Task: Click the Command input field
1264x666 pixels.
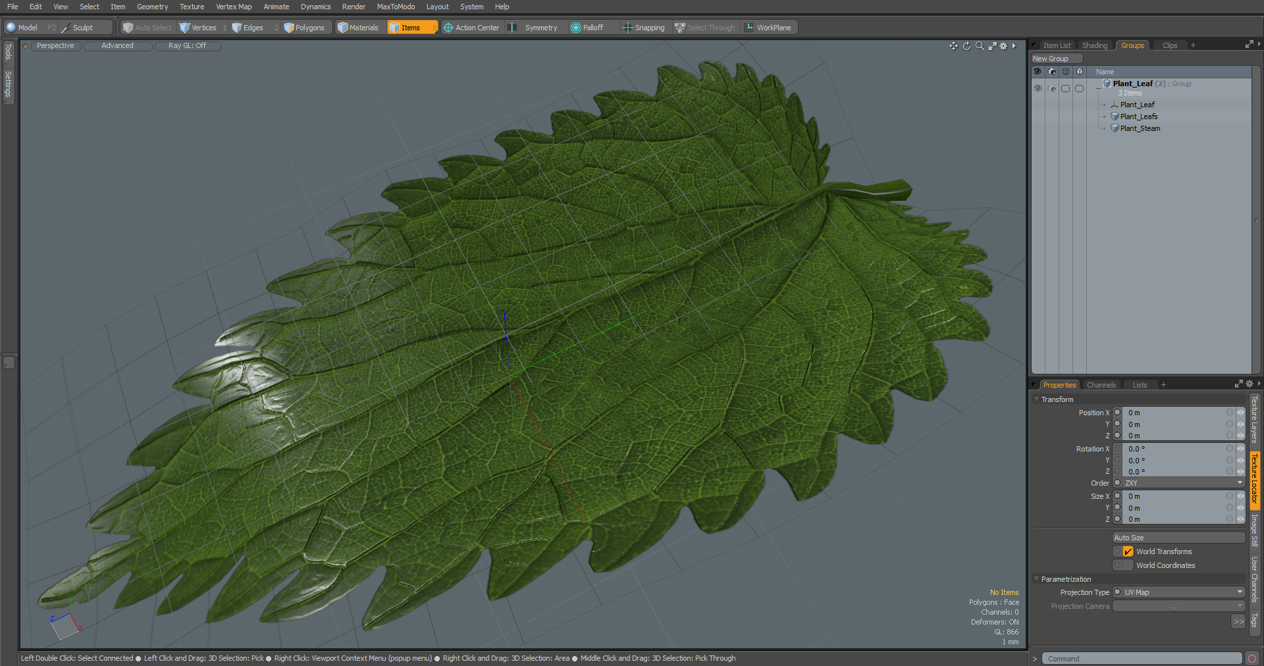Action: click(1142, 659)
